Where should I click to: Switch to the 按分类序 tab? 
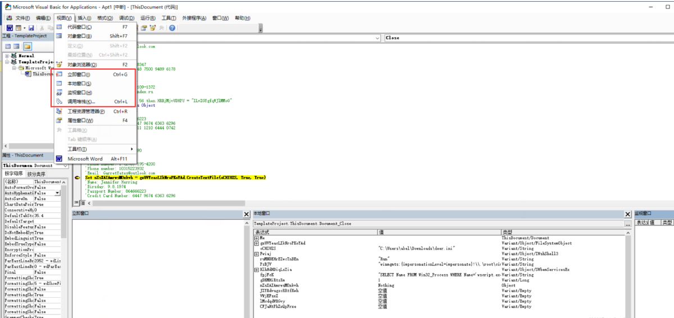(37, 174)
